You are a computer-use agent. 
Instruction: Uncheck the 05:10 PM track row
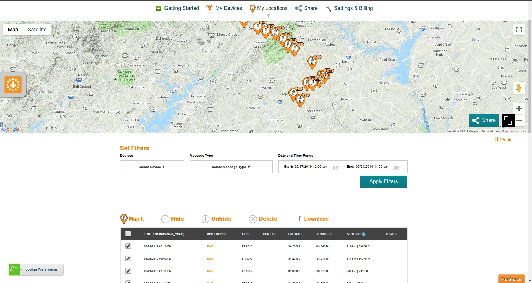click(128, 246)
